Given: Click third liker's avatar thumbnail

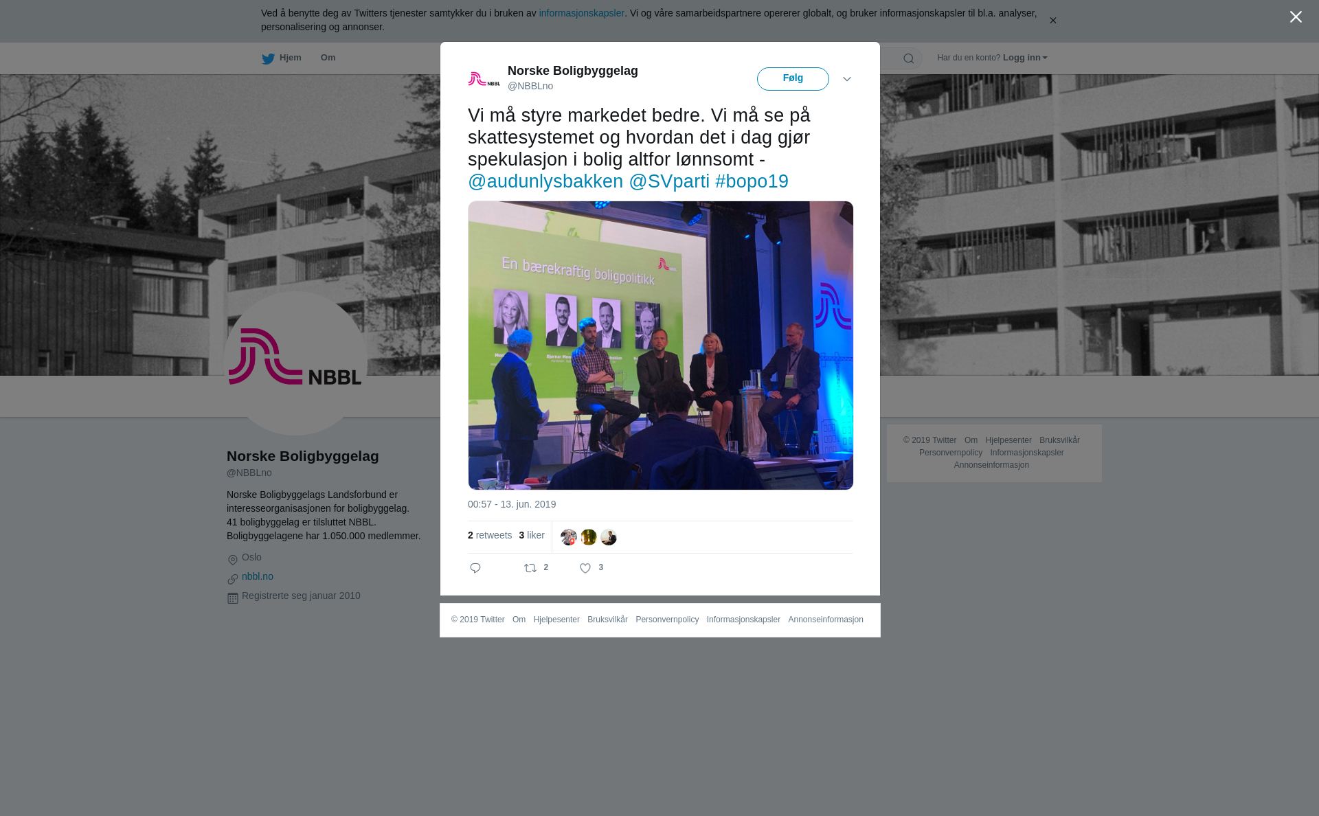Looking at the screenshot, I should click(x=609, y=537).
